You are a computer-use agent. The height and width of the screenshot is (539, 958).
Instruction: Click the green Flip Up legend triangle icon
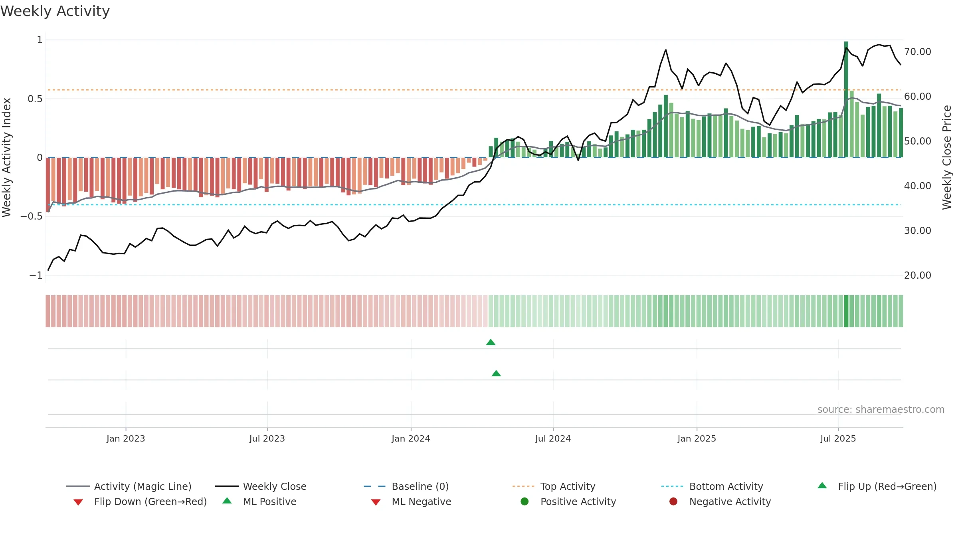point(822,485)
